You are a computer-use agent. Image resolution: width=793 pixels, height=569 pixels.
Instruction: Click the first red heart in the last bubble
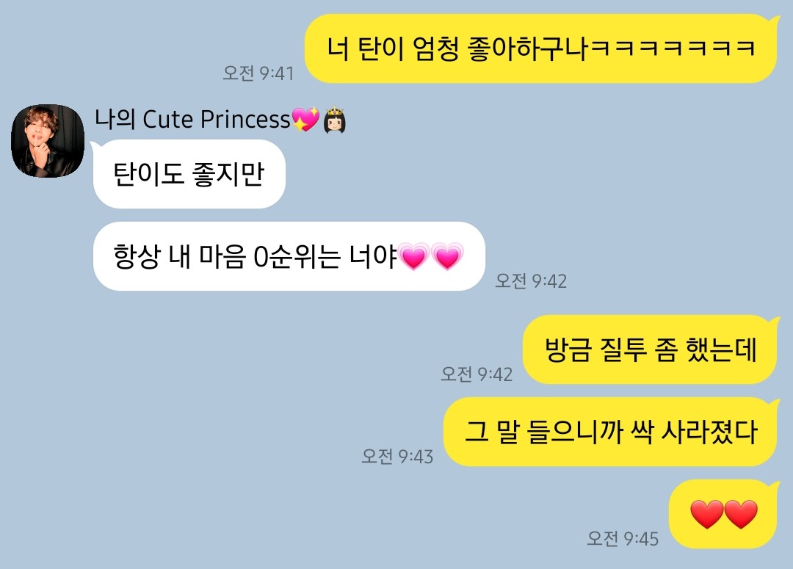click(707, 515)
